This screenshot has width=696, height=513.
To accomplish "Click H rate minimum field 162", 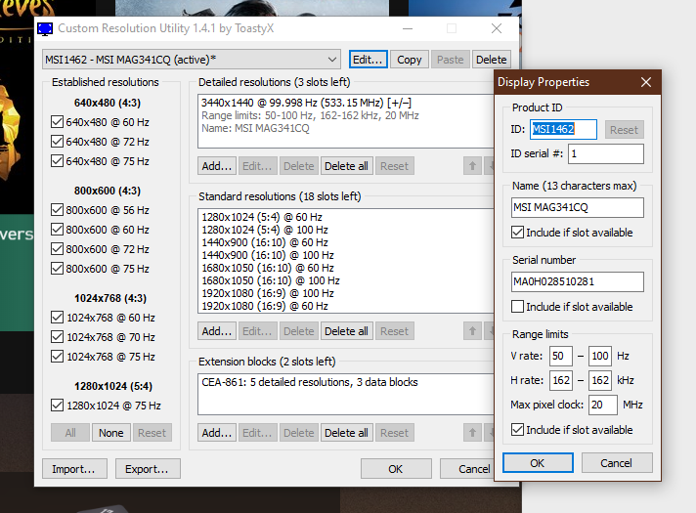I will click(561, 380).
